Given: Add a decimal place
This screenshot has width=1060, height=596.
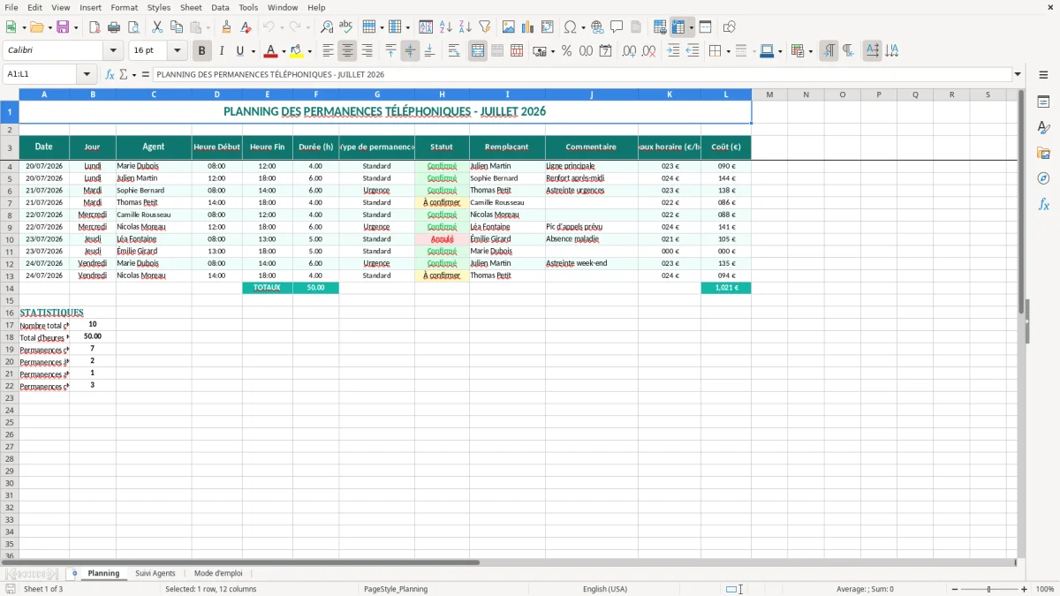Looking at the screenshot, I should pos(629,51).
